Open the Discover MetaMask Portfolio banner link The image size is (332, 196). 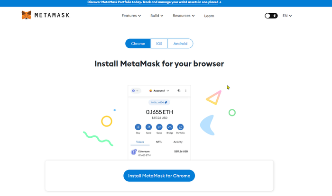pyautogui.click(x=154, y=2)
